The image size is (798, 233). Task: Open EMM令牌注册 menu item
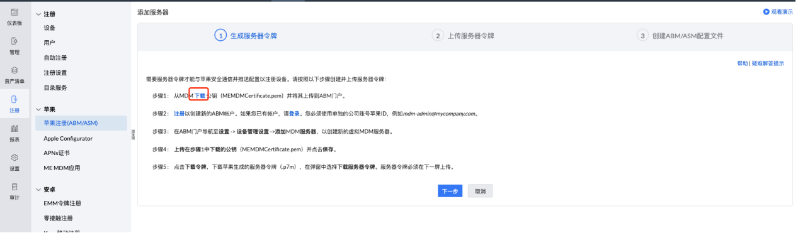pyautogui.click(x=62, y=203)
